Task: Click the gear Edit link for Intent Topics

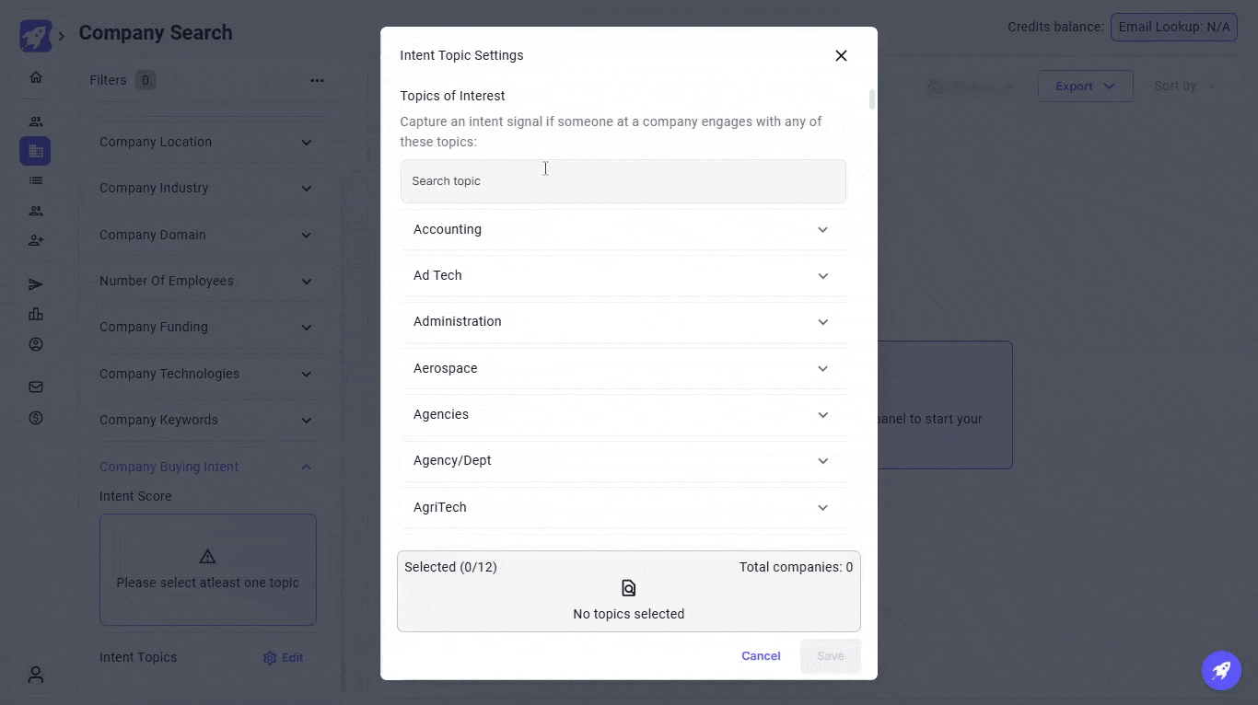Action: click(x=283, y=658)
